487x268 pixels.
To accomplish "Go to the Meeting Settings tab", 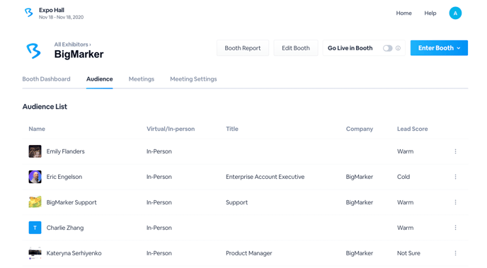I will pyautogui.click(x=193, y=79).
